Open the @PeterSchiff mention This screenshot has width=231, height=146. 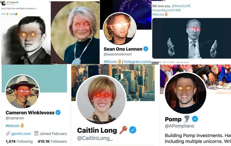[181, 6]
